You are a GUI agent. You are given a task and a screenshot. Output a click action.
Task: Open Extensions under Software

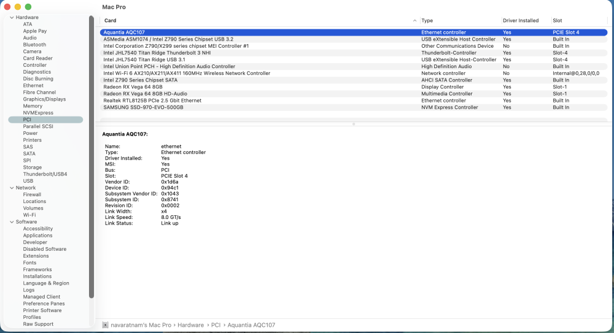(x=36, y=256)
